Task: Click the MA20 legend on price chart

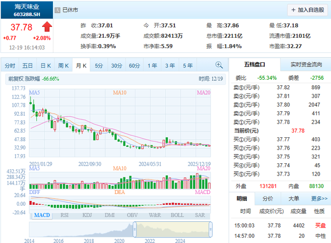Action: (203, 92)
